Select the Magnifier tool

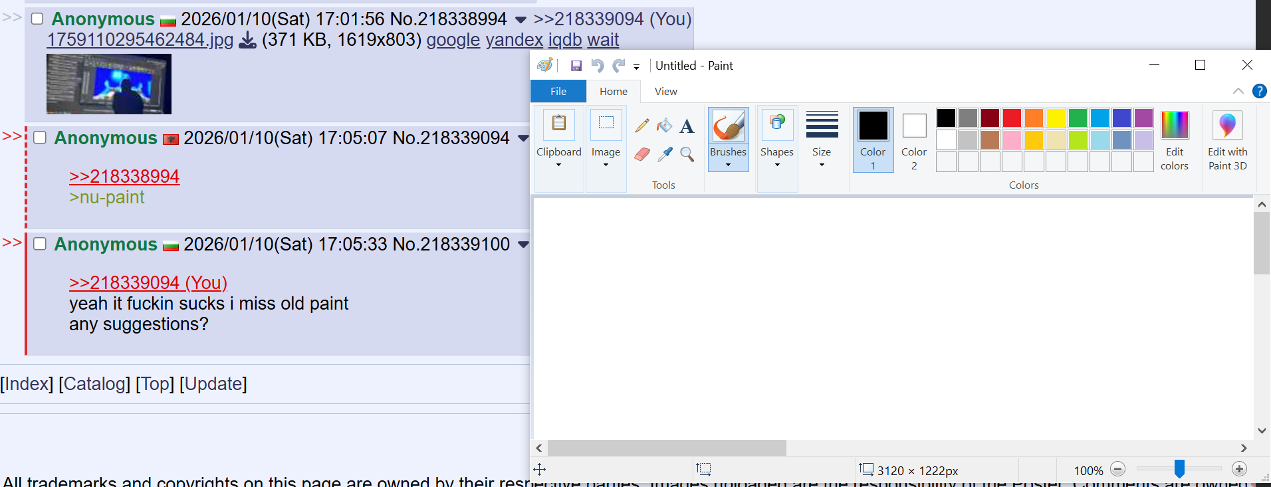tap(687, 154)
